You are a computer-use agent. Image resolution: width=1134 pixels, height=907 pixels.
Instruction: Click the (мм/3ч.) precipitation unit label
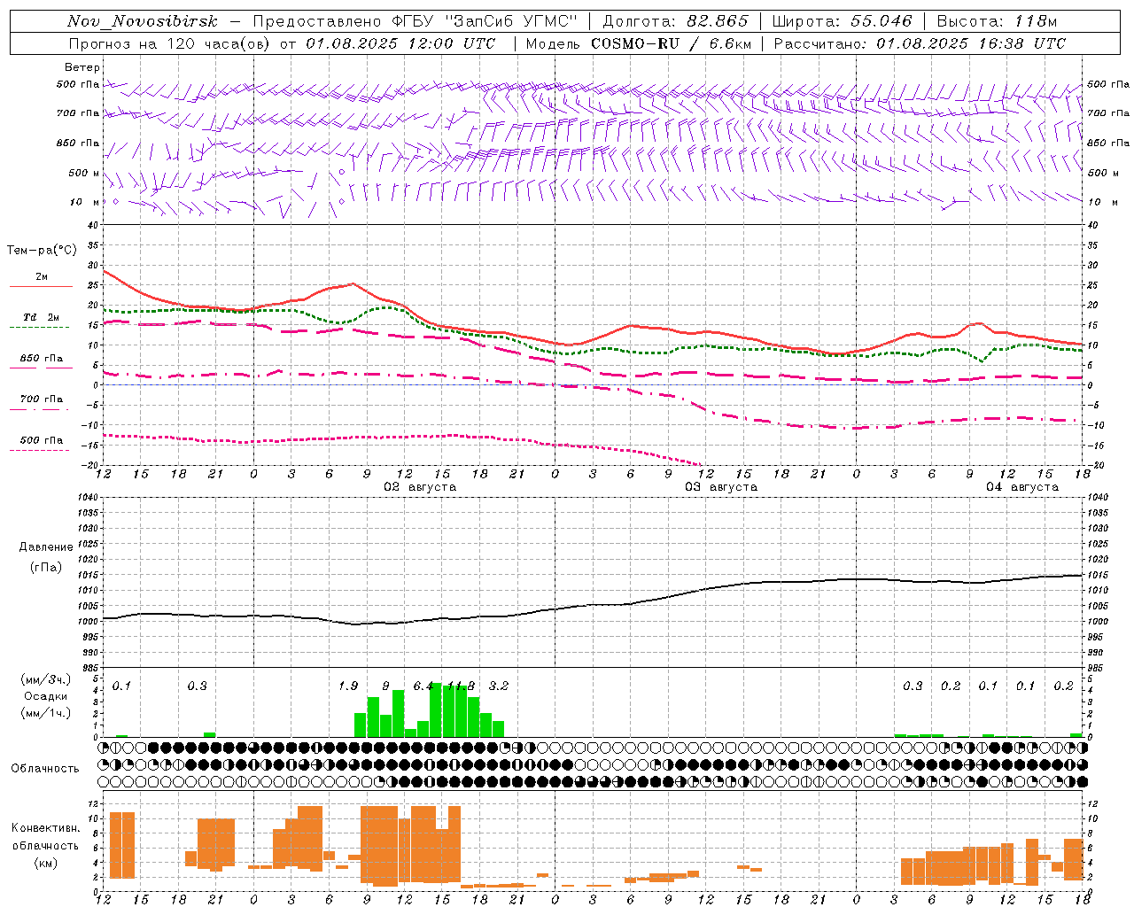(45, 679)
